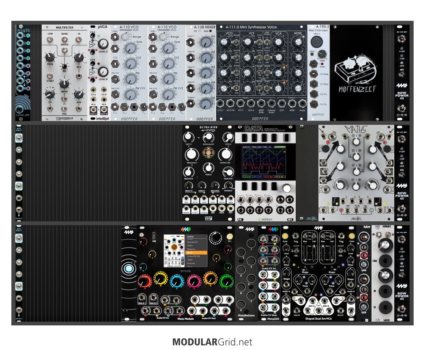Click the FREQUENCY knob on Ultra-Kick
Viewport: 425px width, 350px height.
tap(192, 154)
